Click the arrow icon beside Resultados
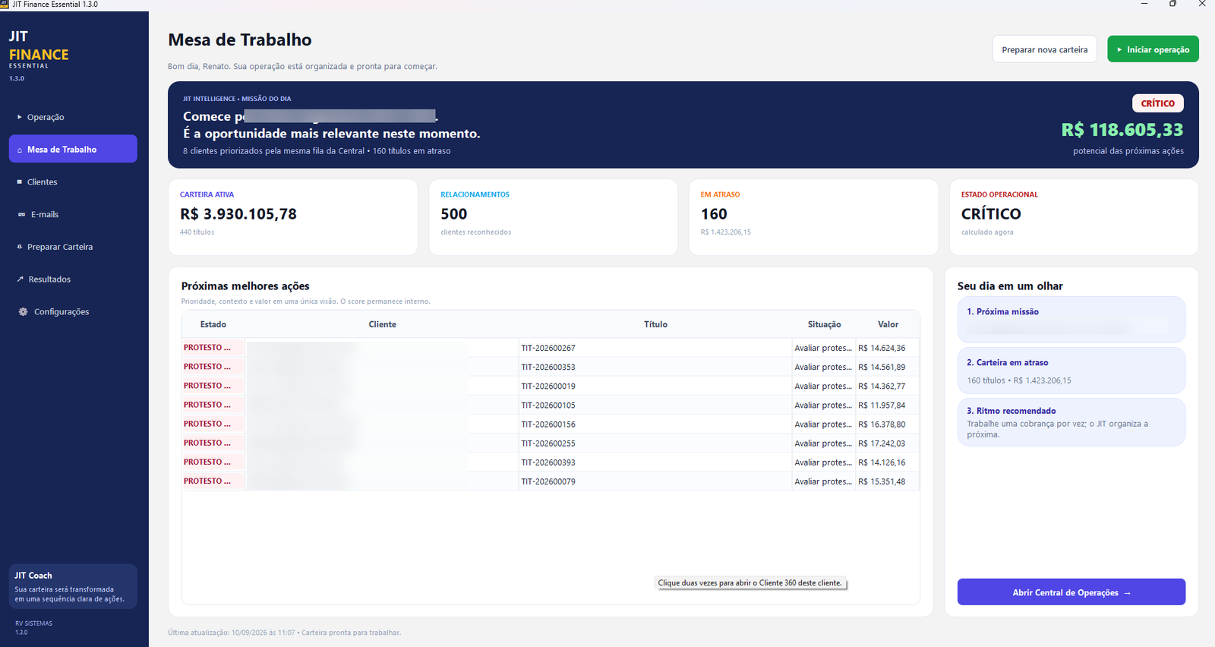The height and width of the screenshot is (647, 1215). 21,279
